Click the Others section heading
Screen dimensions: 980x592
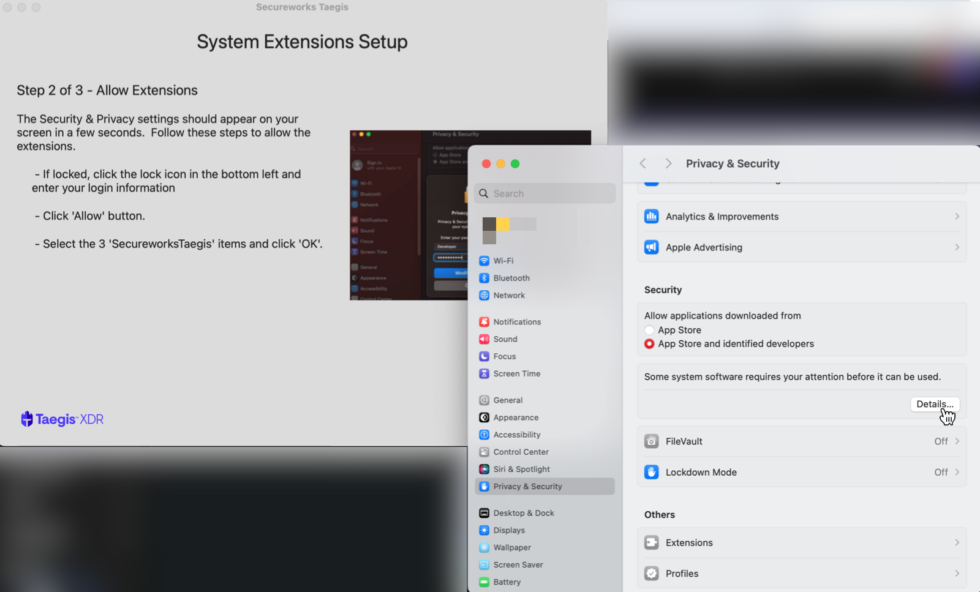(660, 515)
